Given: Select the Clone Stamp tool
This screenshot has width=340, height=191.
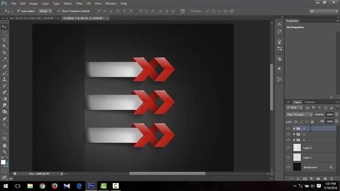Looking at the screenshot, I should (x=4, y=80).
